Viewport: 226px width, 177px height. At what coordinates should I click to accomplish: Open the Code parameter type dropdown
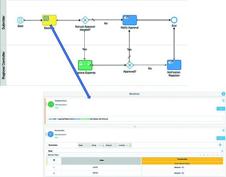tap(96, 145)
